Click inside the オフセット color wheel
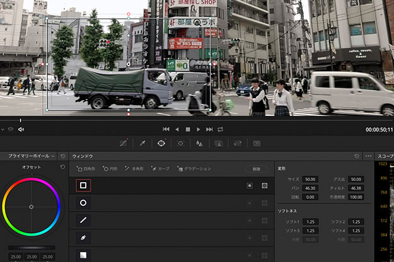 pyautogui.click(x=31, y=207)
